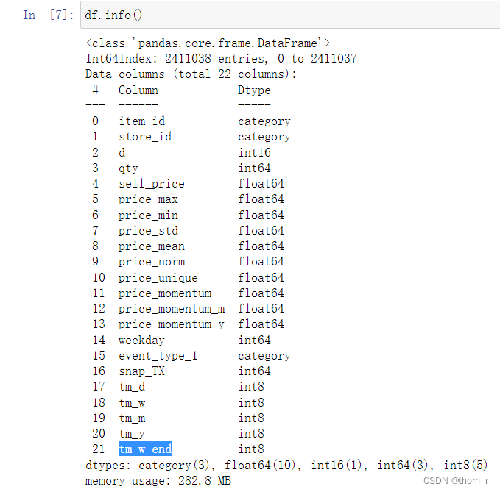The height and width of the screenshot is (492, 500).
Task: Click the 'Column' header text
Action: click(x=138, y=90)
